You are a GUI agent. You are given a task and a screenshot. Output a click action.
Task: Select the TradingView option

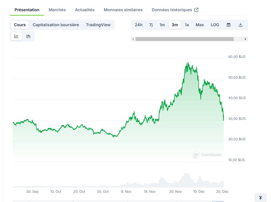[98, 25]
